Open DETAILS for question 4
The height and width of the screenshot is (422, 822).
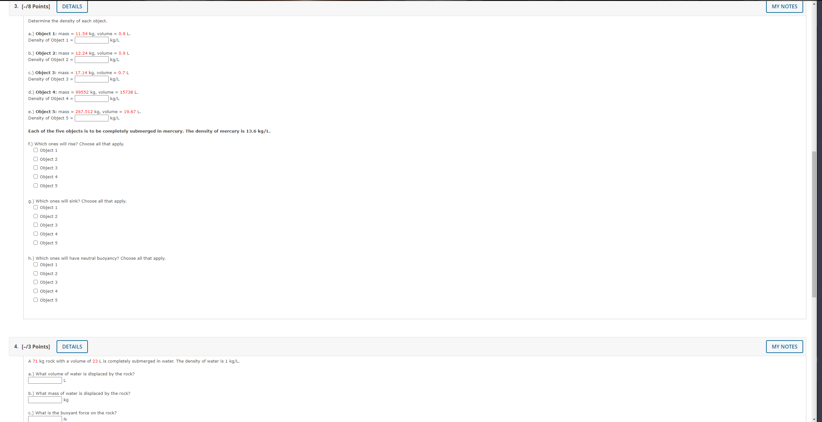click(x=72, y=347)
